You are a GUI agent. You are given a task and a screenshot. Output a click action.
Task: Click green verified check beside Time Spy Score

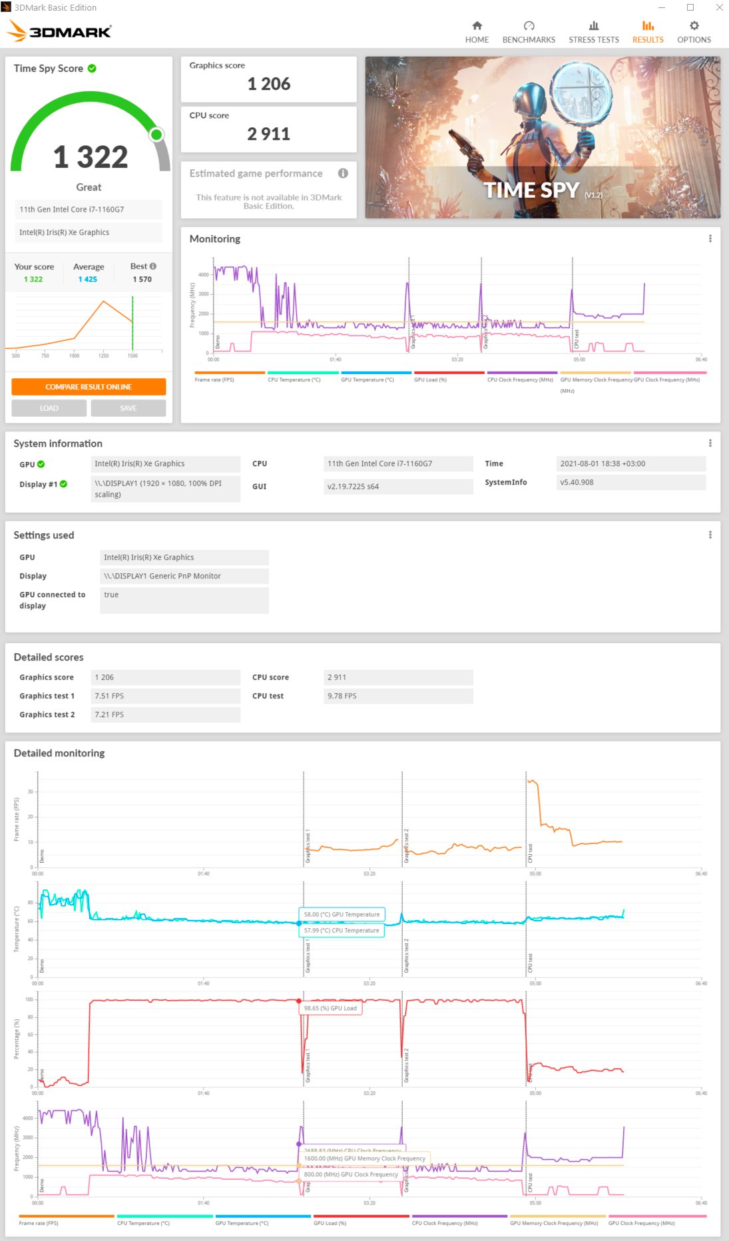click(x=92, y=68)
